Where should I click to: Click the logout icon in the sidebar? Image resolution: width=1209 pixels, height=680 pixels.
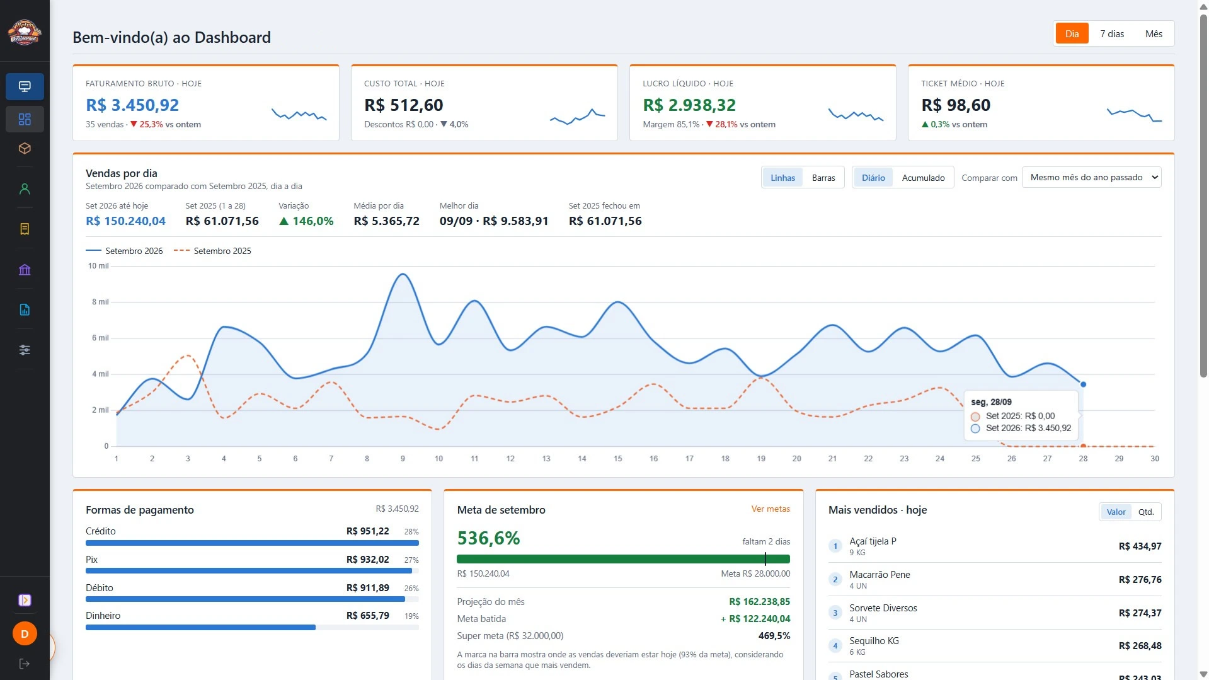25,664
